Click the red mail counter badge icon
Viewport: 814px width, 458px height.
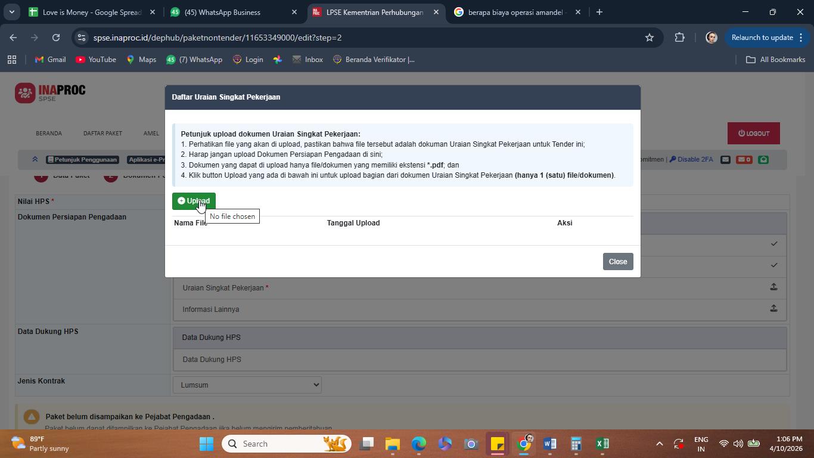pyautogui.click(x=744, y=160)
